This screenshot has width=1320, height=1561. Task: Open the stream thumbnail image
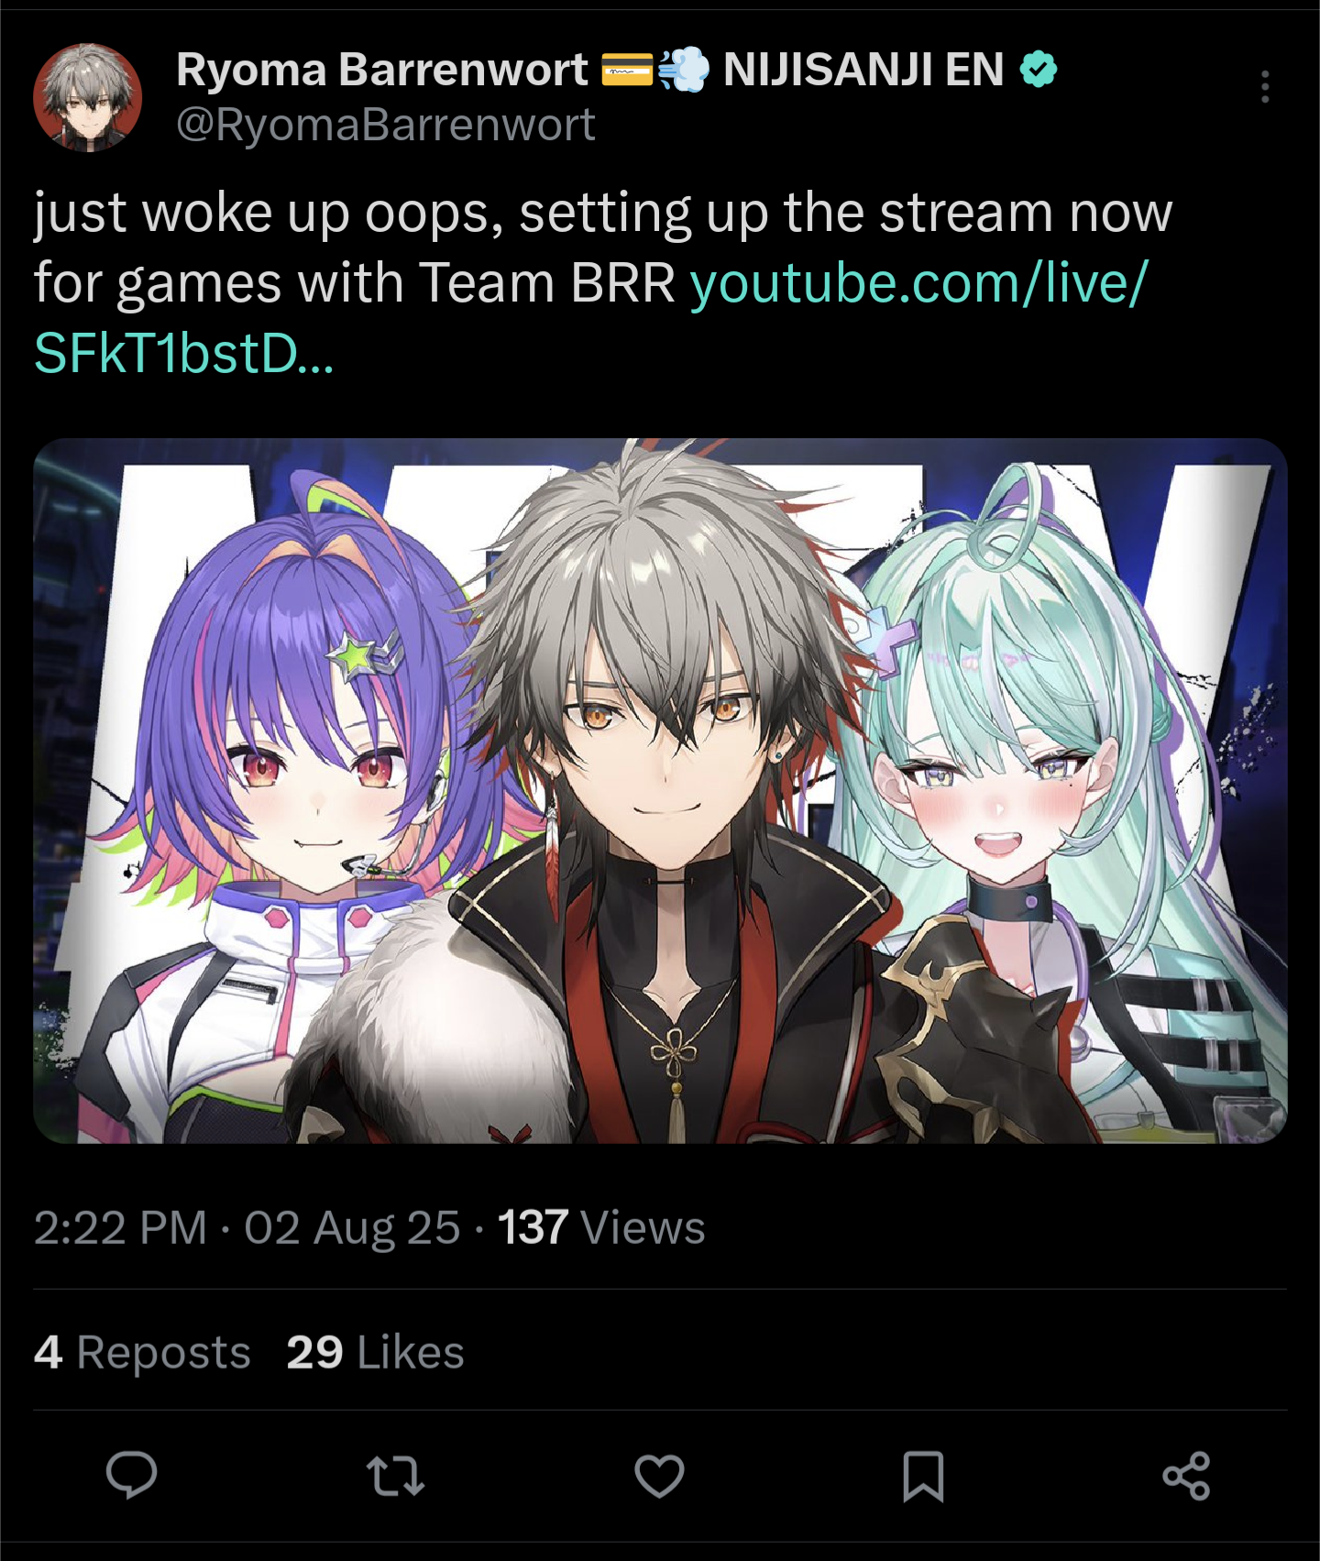(660, 790)
